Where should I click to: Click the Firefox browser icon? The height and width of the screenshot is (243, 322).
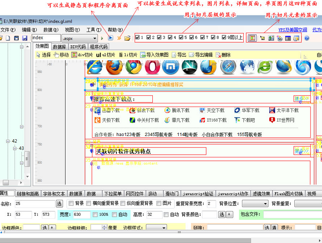(x=114, y=67)
